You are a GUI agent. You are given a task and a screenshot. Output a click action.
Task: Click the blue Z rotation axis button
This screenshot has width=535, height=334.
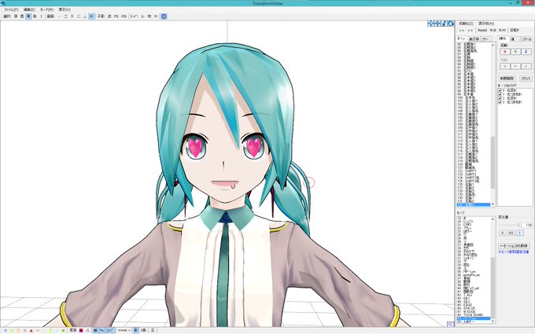click(x=526, y=52)
